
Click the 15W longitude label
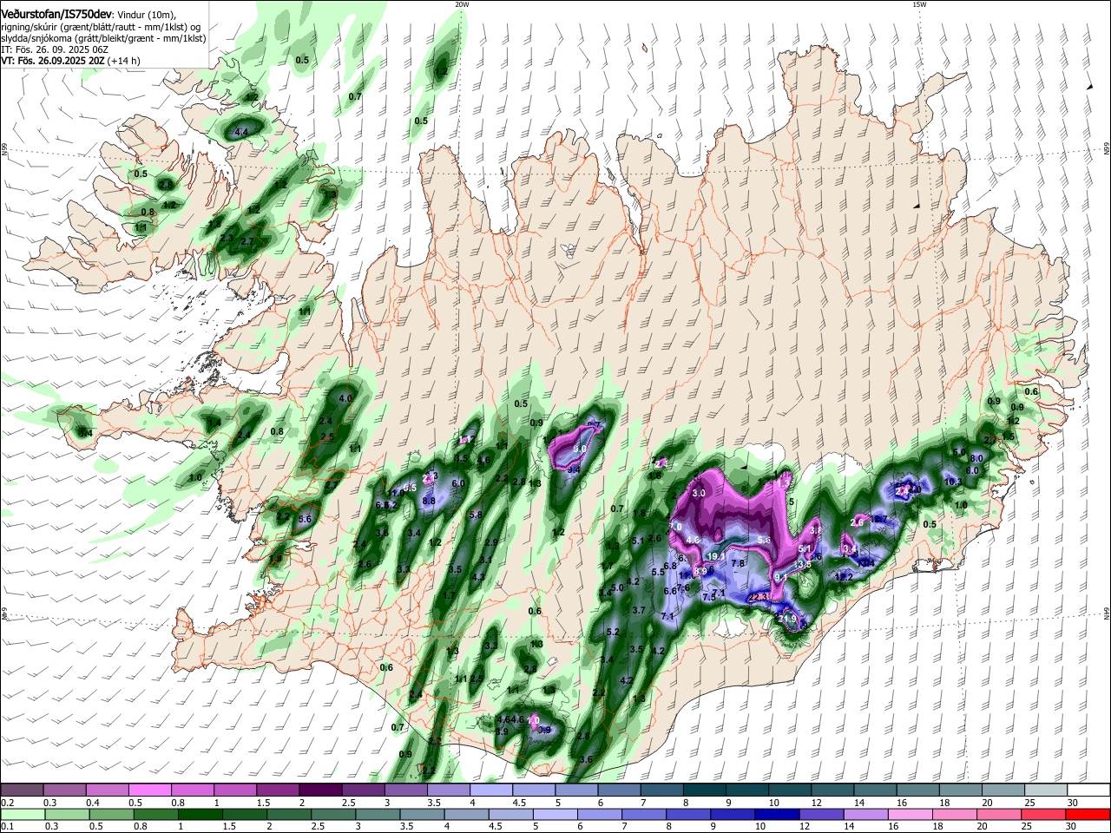(919, 4)
